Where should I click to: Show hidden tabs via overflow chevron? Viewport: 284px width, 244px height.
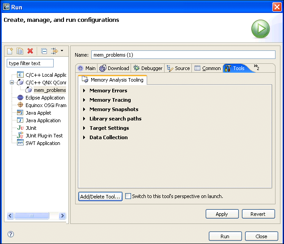256,67
